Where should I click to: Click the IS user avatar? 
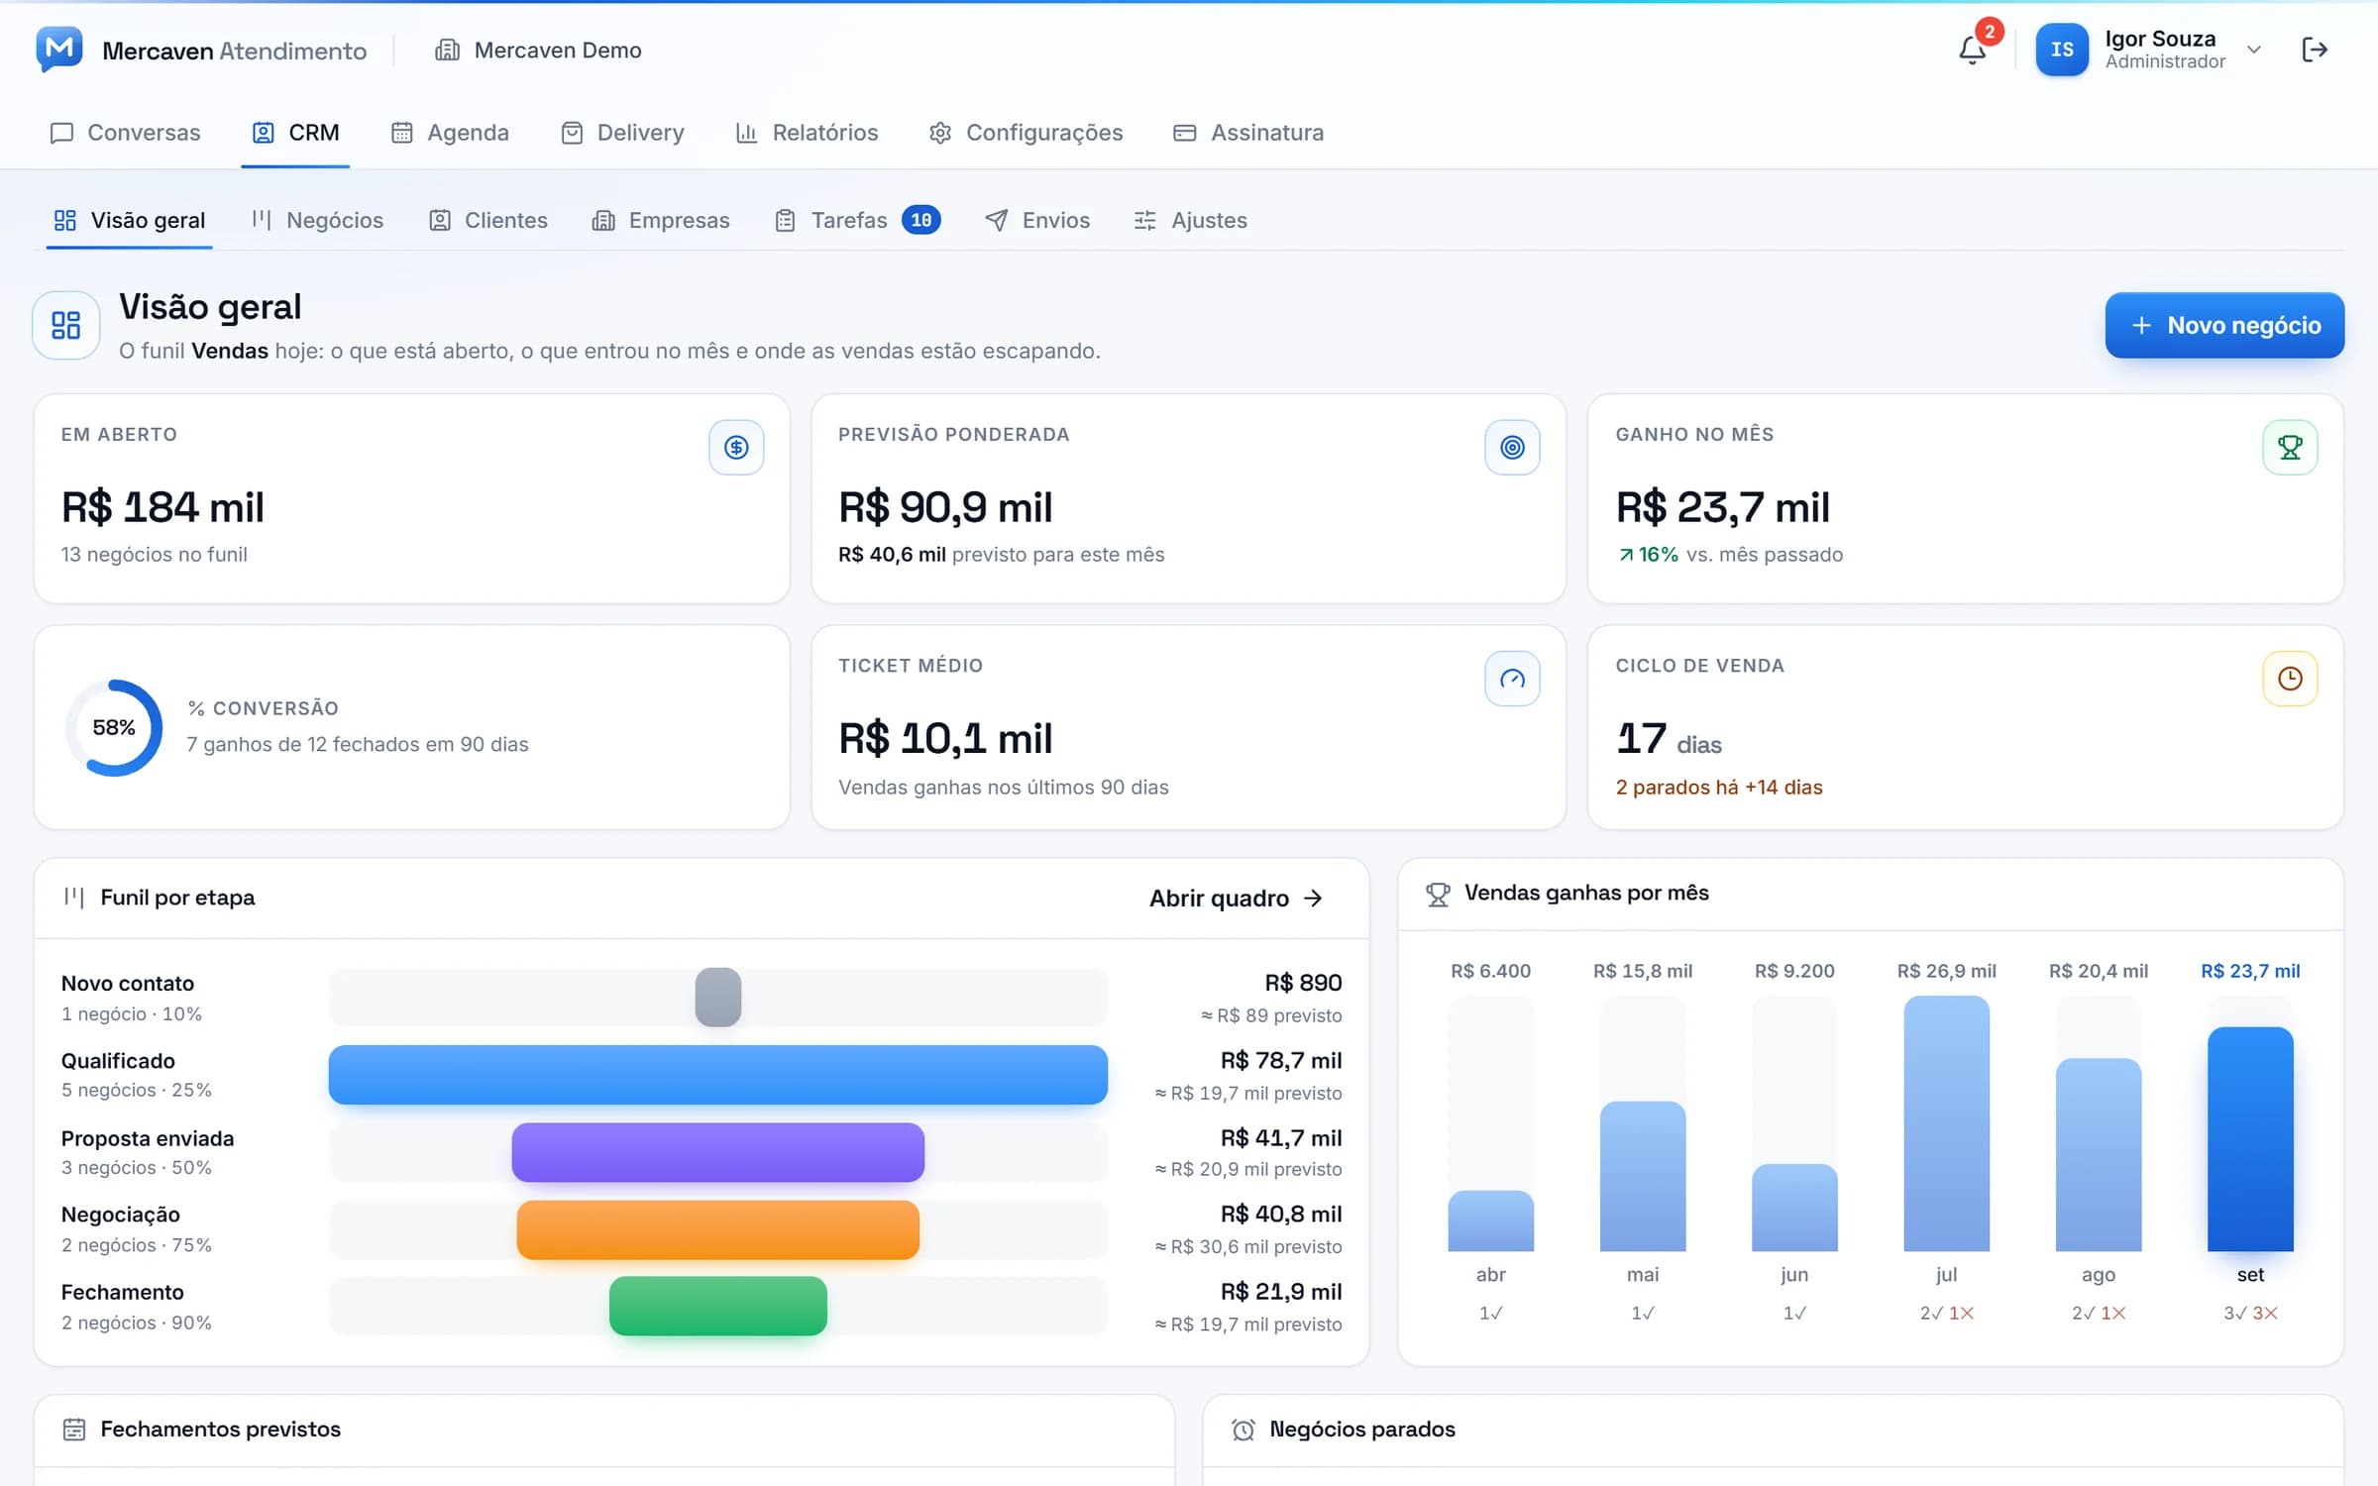click(2062, 50)
